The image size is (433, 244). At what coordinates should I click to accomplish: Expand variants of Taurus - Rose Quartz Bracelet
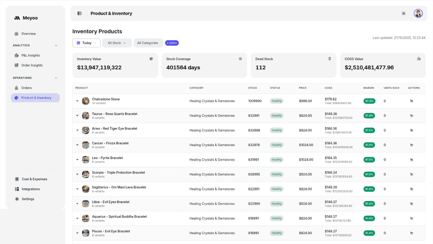click(x=77, y=116)
